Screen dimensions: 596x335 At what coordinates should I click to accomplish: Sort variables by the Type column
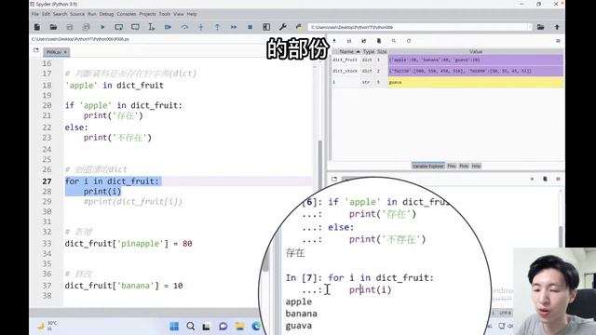point(369,51)
